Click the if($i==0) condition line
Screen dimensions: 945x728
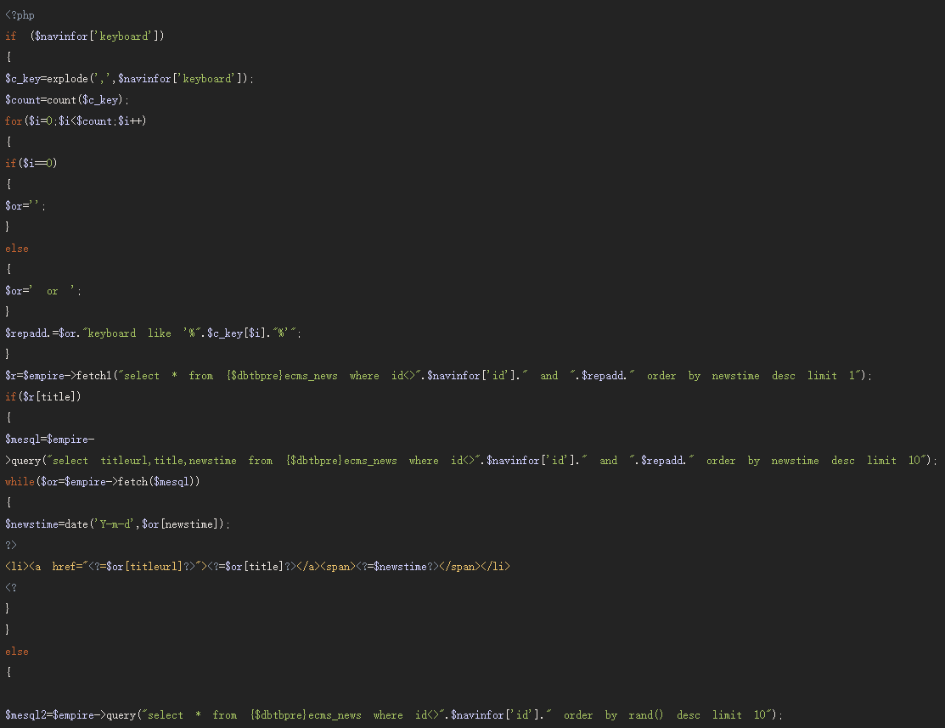[31, 164]
